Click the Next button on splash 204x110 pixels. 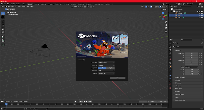point(118,78)
